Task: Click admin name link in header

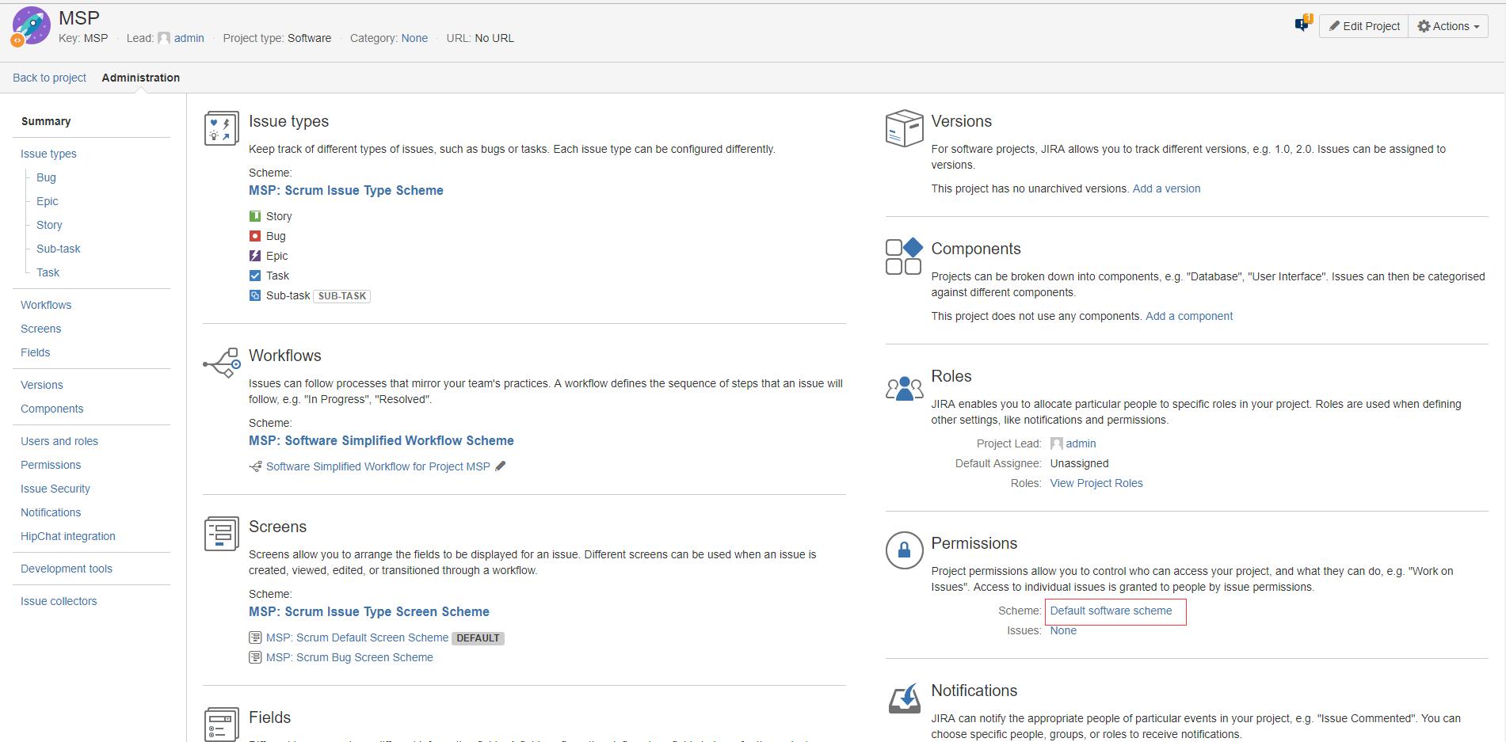Action: click(189, 38)
